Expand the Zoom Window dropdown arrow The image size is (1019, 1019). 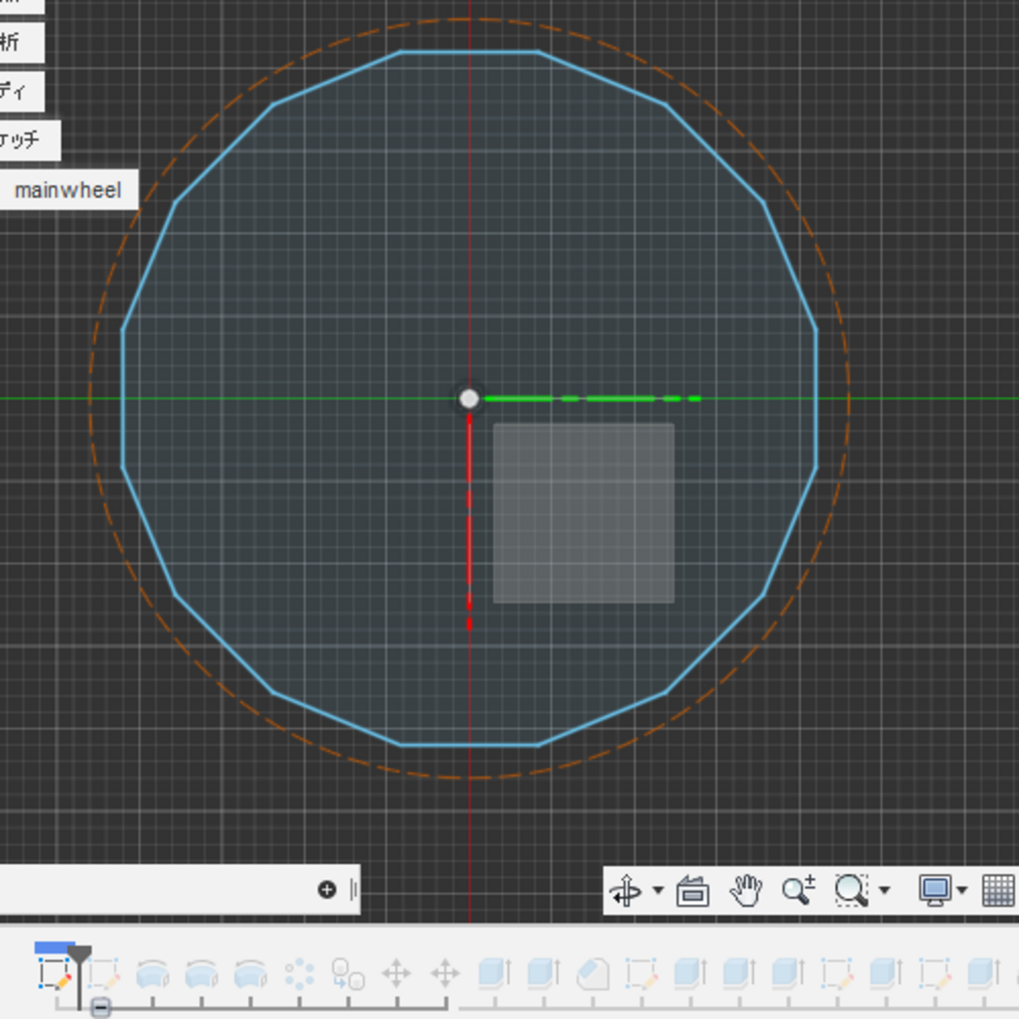click(884, 890)
